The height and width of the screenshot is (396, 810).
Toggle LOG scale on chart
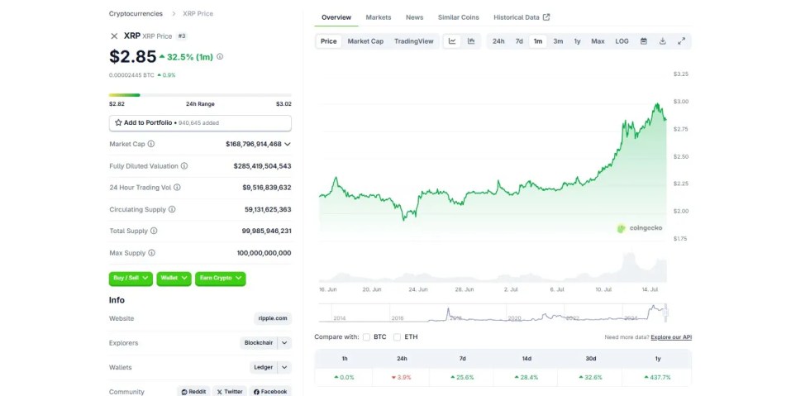pyautogui.click(x=622, y=41)
